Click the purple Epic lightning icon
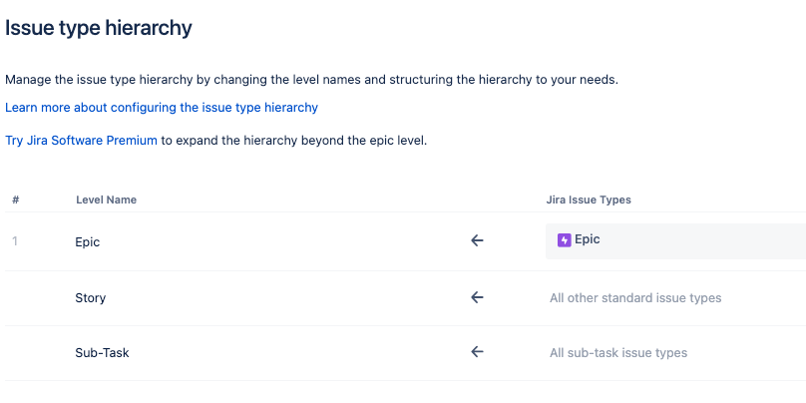This screenshot has height=403, width=806. tap(564, 240)
